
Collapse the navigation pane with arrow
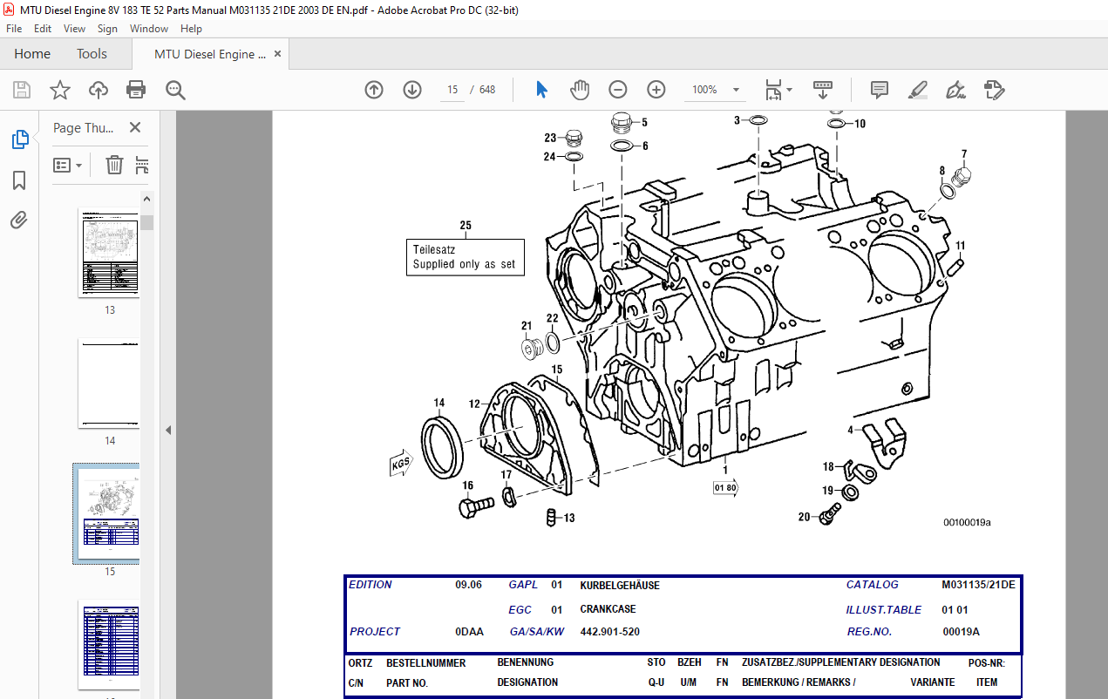pos(168,430)
